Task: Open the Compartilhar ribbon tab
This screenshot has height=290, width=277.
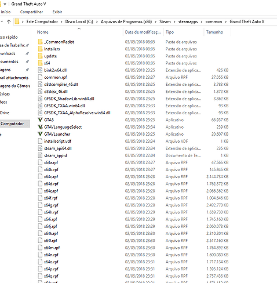Action: coord(31,12)
